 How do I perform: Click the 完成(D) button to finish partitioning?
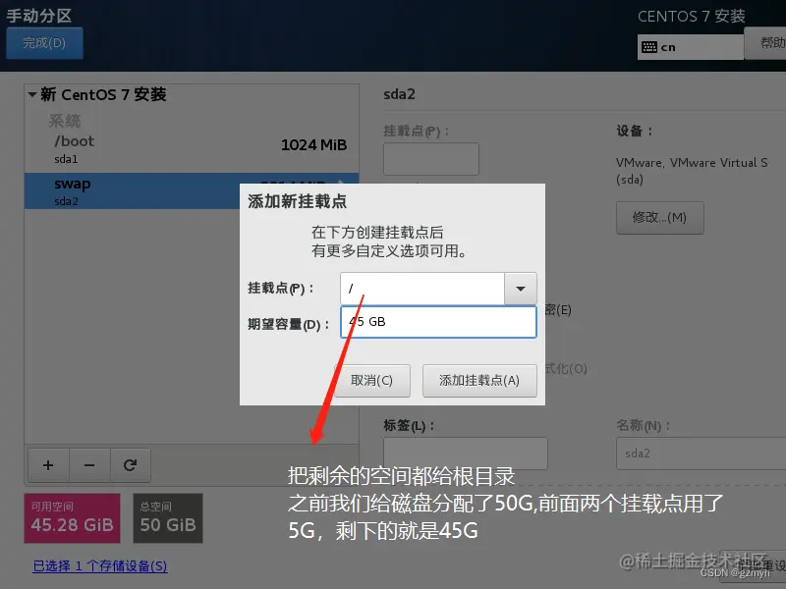[x=44, y=43]
